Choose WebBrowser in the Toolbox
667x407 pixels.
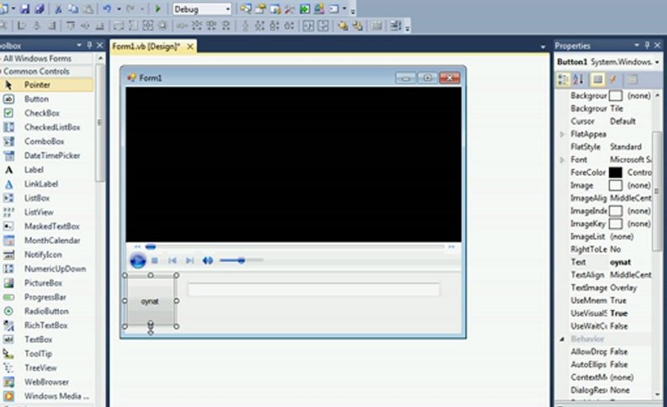(x=47, y=382)
